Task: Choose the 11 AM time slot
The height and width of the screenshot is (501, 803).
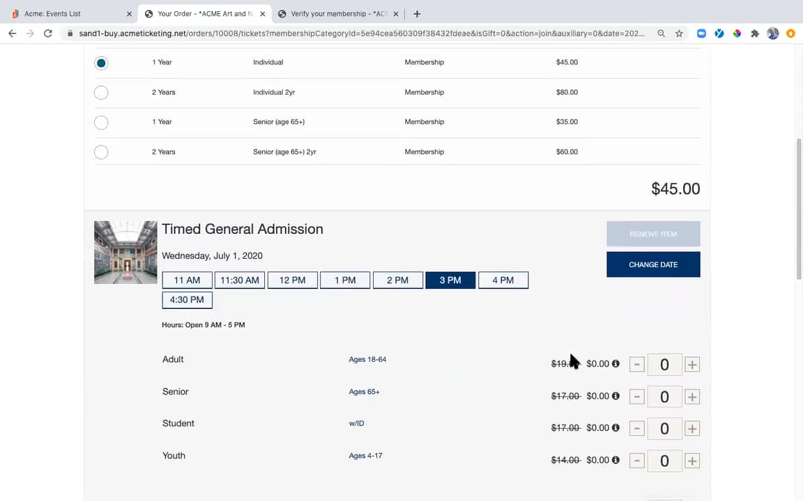Action: pos(187,280)
